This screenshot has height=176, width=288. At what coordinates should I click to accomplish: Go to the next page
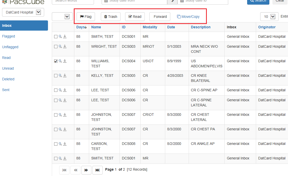[86, 170]
